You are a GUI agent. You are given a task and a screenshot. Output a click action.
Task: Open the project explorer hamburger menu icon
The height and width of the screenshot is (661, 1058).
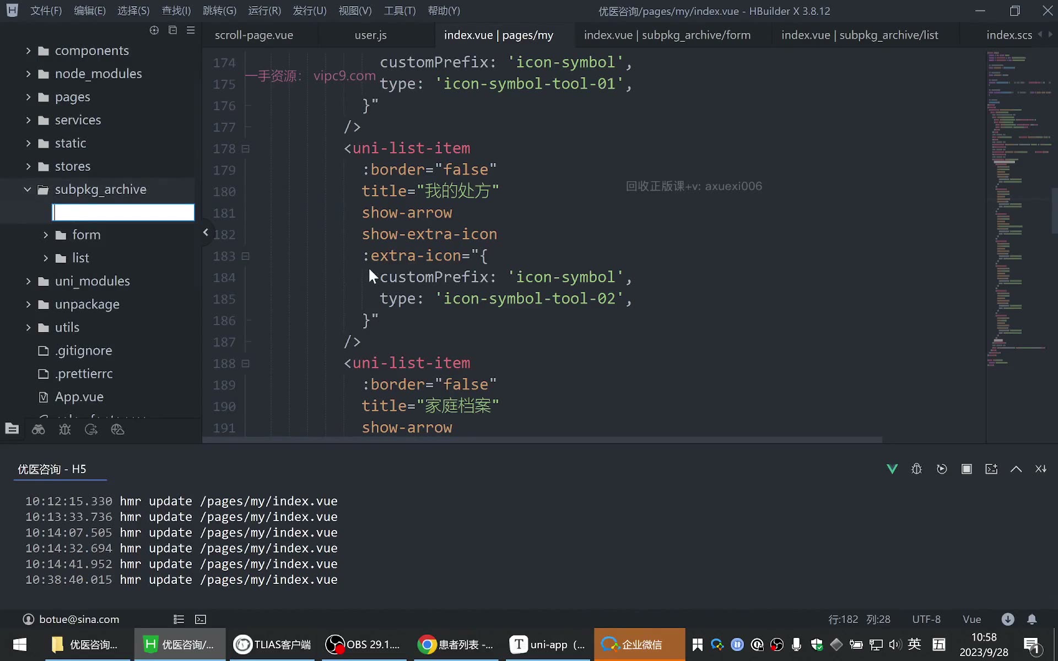pos(191,30)
